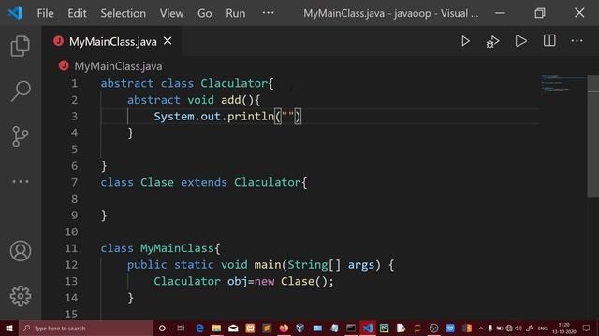The image size is (599, 336).
Task: Show hidden menu items via ellipsis
Action: [268, 13]
